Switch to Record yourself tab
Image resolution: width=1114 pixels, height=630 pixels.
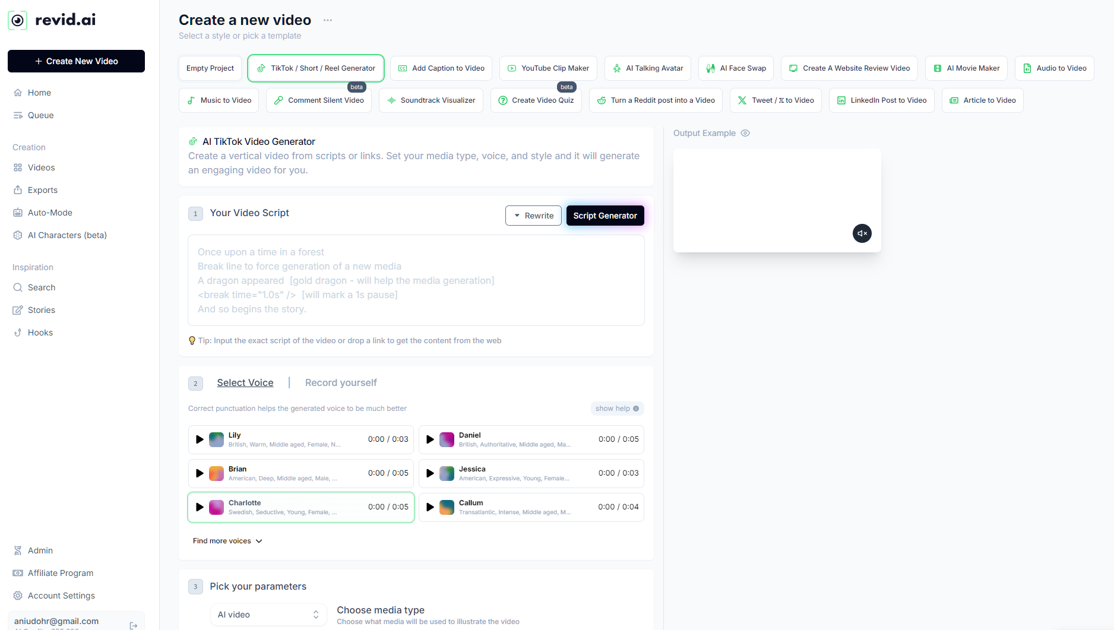[341, 383]
